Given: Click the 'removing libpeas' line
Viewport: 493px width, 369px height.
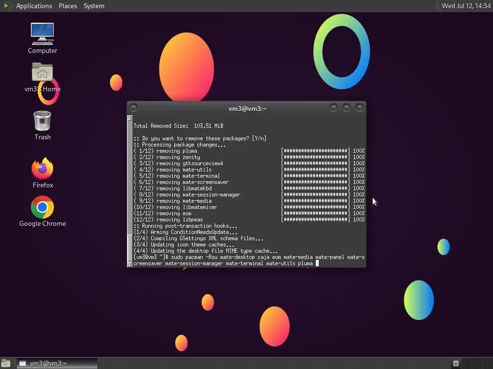Looking at the screenshot, I should [x=168, y=220].
